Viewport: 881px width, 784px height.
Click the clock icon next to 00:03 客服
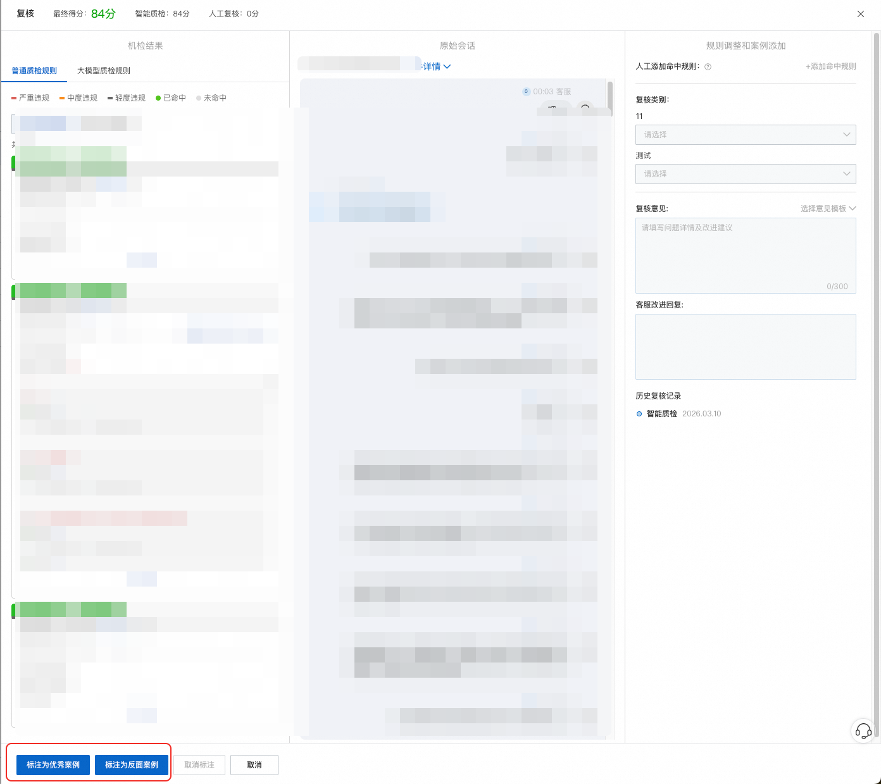point(526,92)
